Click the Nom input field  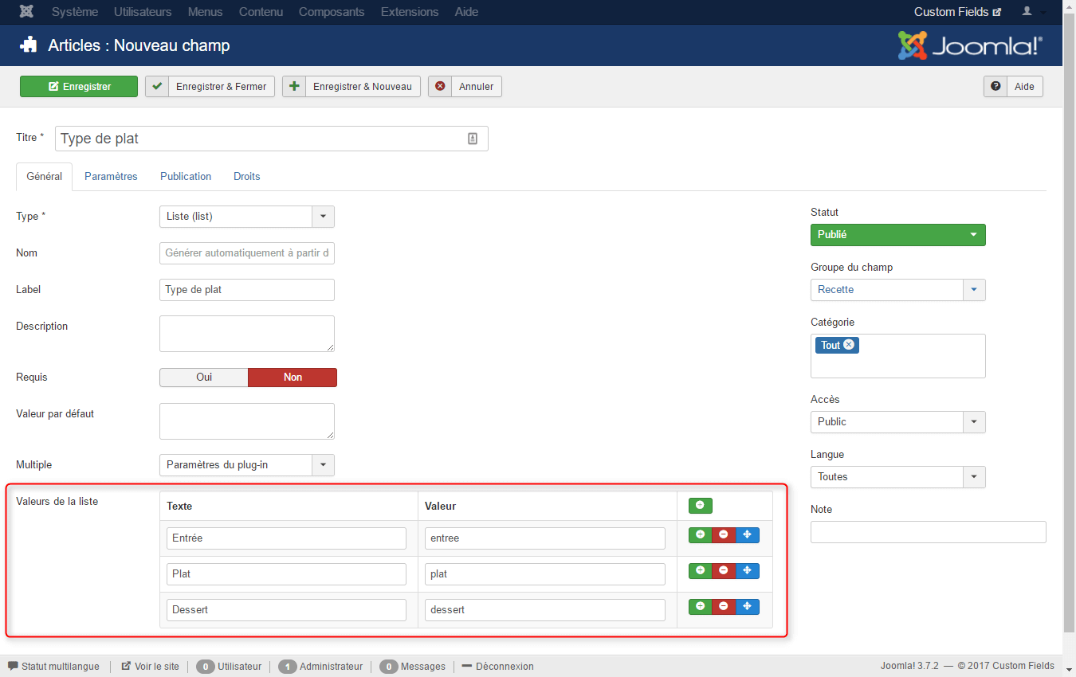click(x=247, y=253)
